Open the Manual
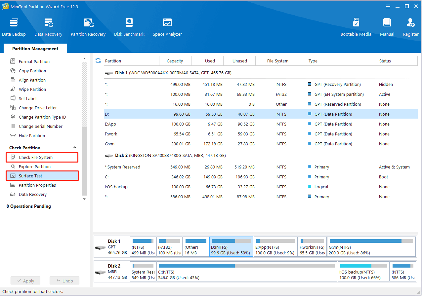422x296 pixels. pos(387,26)
